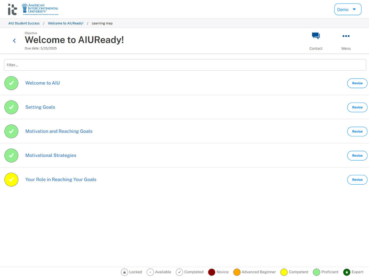Click yellow checkmark circle for Your Role item
369x277 pixels.
[x=11, y=180]
